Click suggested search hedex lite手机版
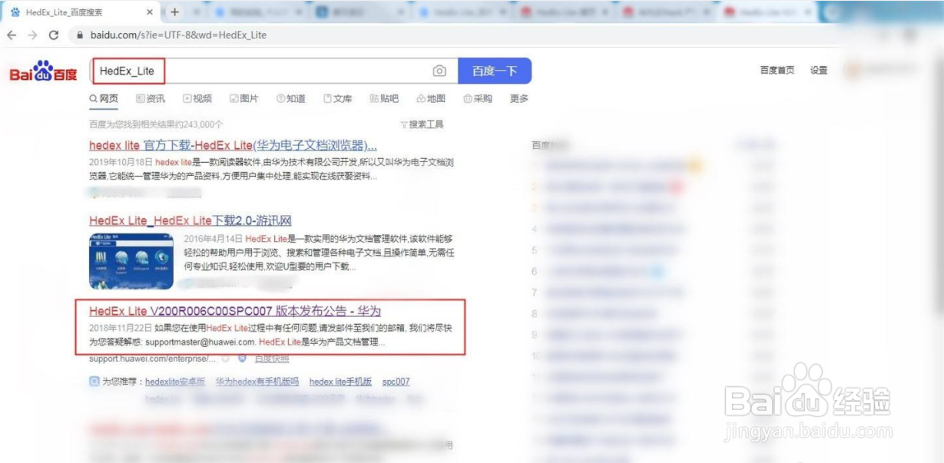 coord(340,382)
